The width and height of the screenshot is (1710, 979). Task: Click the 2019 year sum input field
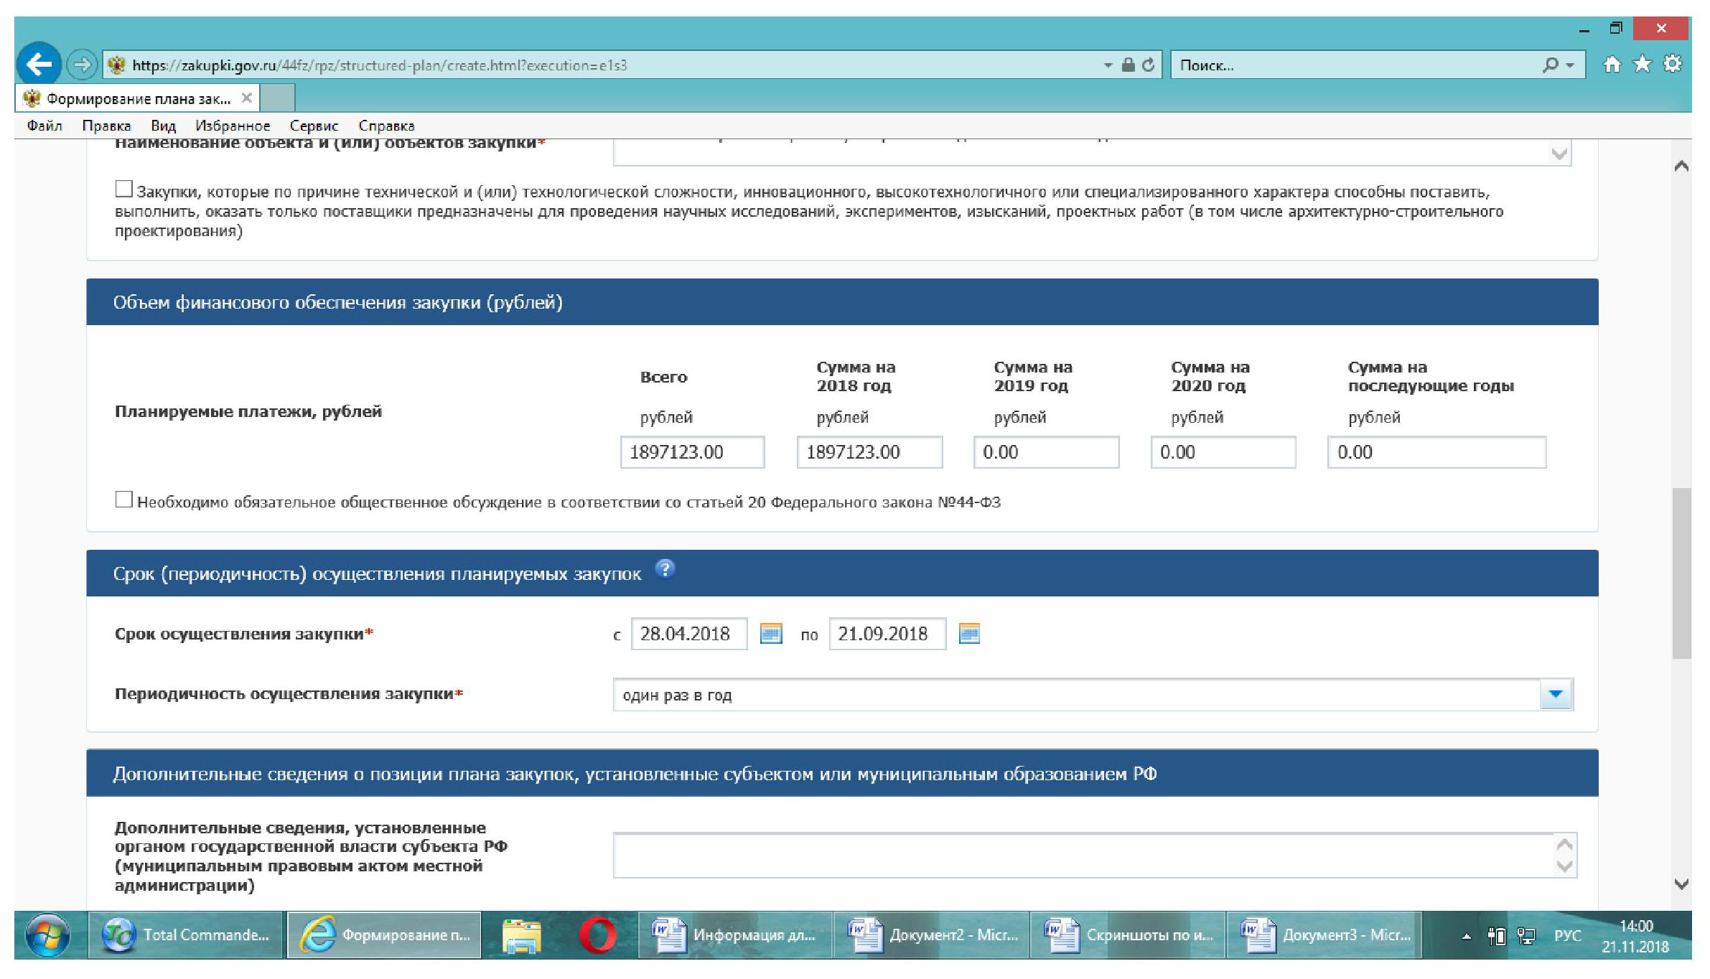[1045, 452]
